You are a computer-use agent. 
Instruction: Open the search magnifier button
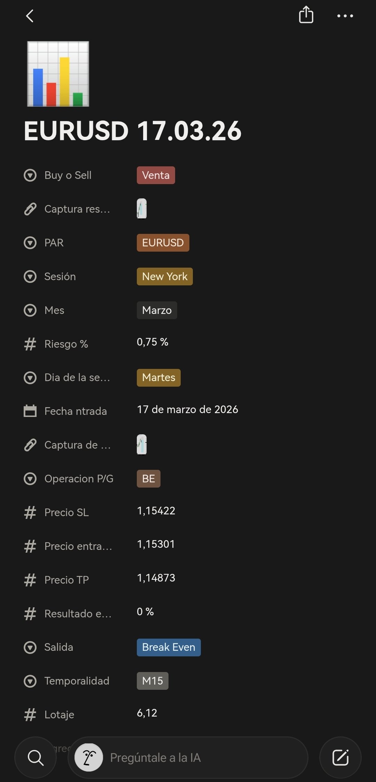[x=36, y=758]
